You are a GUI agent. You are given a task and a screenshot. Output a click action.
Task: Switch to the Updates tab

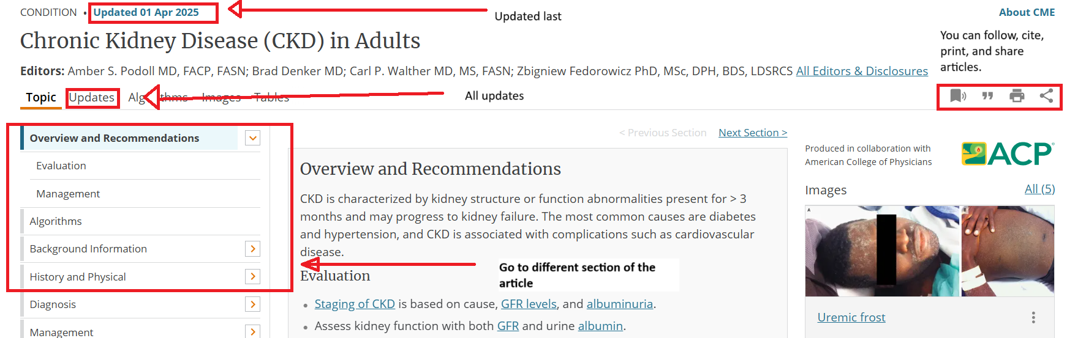(92, 97)
